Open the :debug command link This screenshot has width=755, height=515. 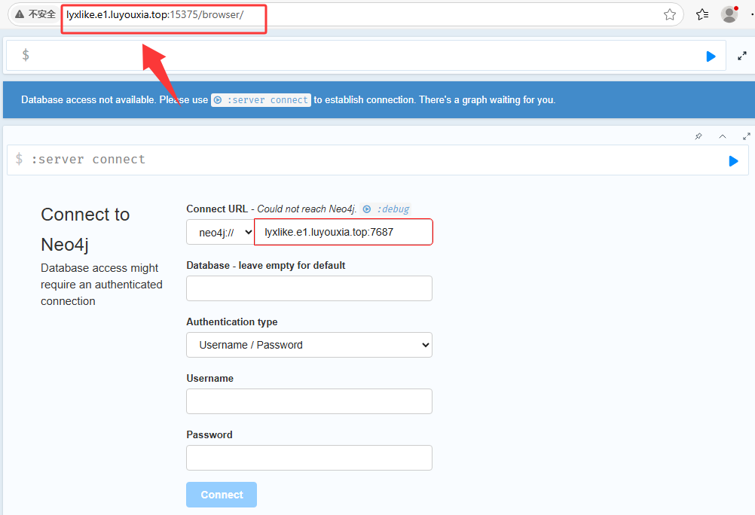[387, 209]
